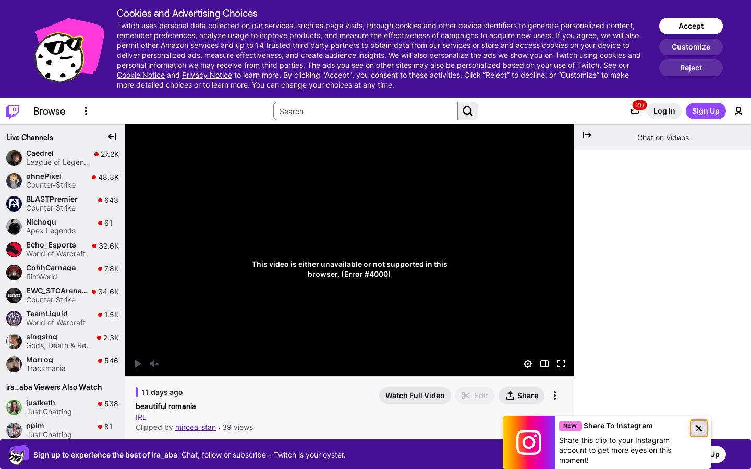The image size is (751, 469).
Task: Open Morrog channel name
Action: coord(40,360)
